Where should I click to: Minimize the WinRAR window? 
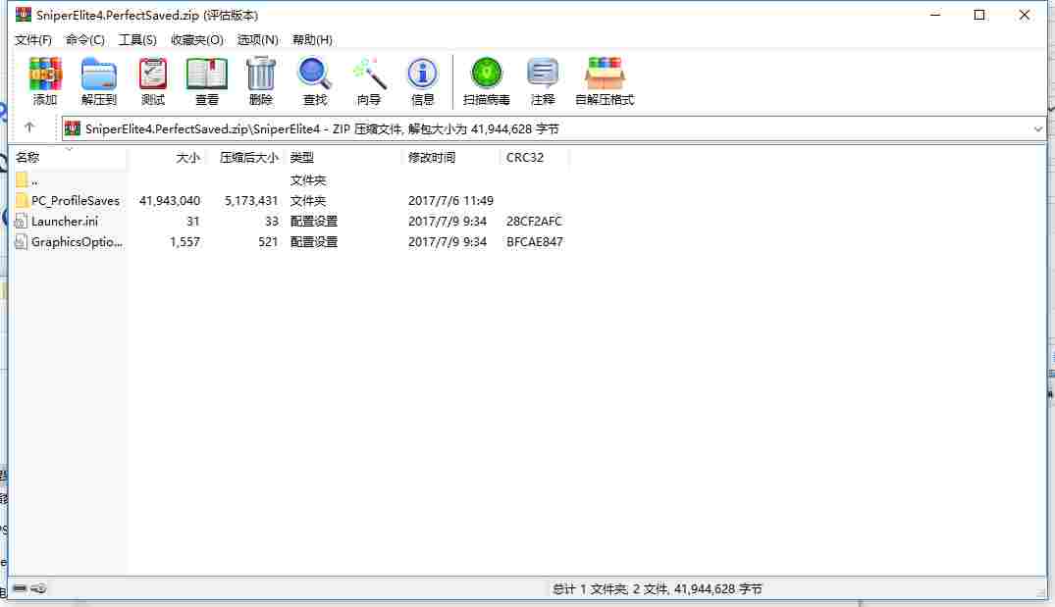click(x=935, y=15)
